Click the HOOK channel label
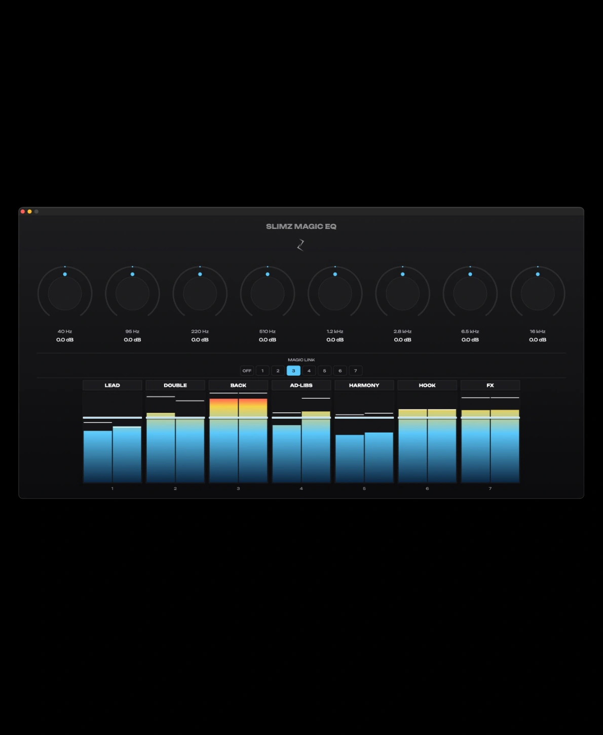This screenshot has width=603, height=735. coord(427,385)
